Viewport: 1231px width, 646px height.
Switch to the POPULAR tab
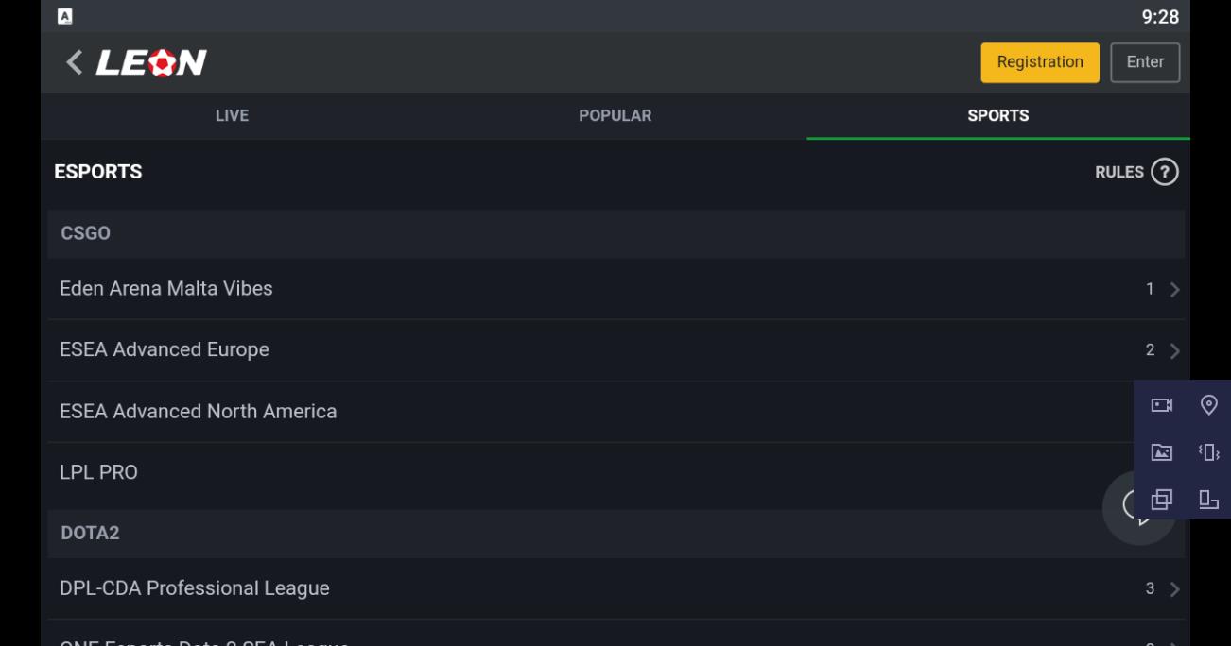coord(615,115)
